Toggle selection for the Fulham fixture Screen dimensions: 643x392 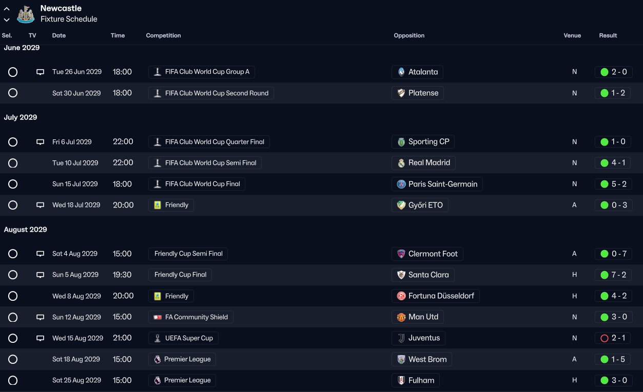(13, 380)
